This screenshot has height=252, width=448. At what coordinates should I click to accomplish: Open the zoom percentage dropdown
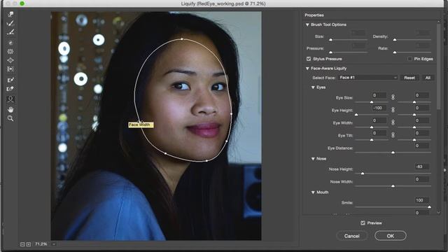coord(54,244)
